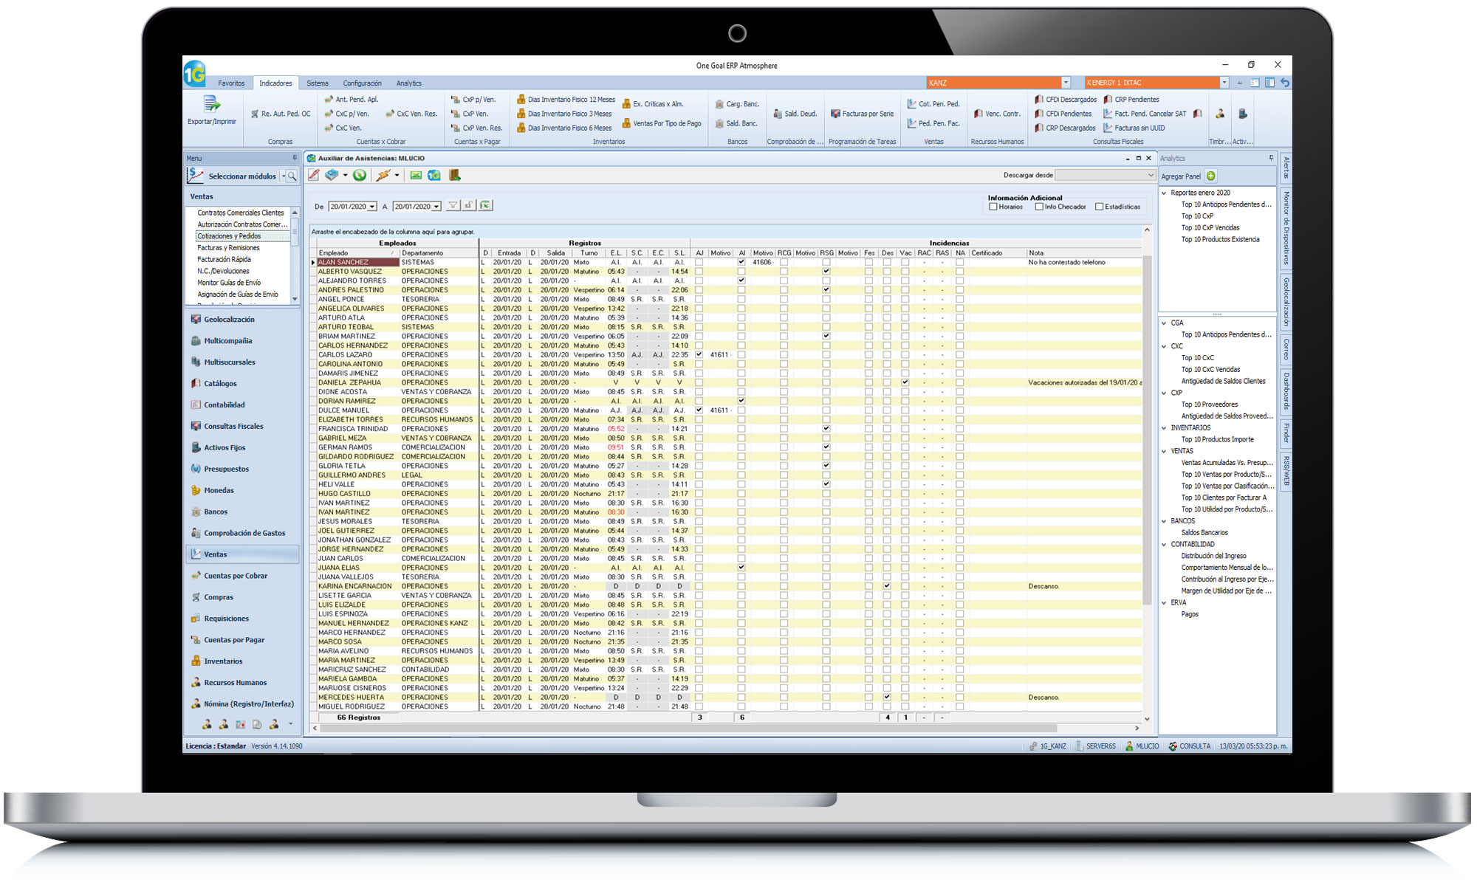The width and height of the screenshot is (1477, 888).
Task: Uncheck AI checkbox for DORIAN RAMIREZ
Action: pyautogui.click(x=741, y=401)
